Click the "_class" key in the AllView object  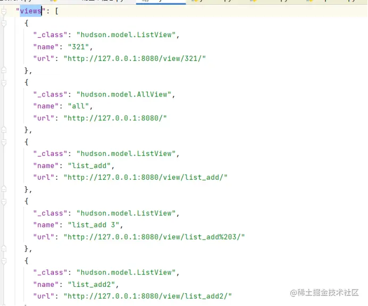50,94
